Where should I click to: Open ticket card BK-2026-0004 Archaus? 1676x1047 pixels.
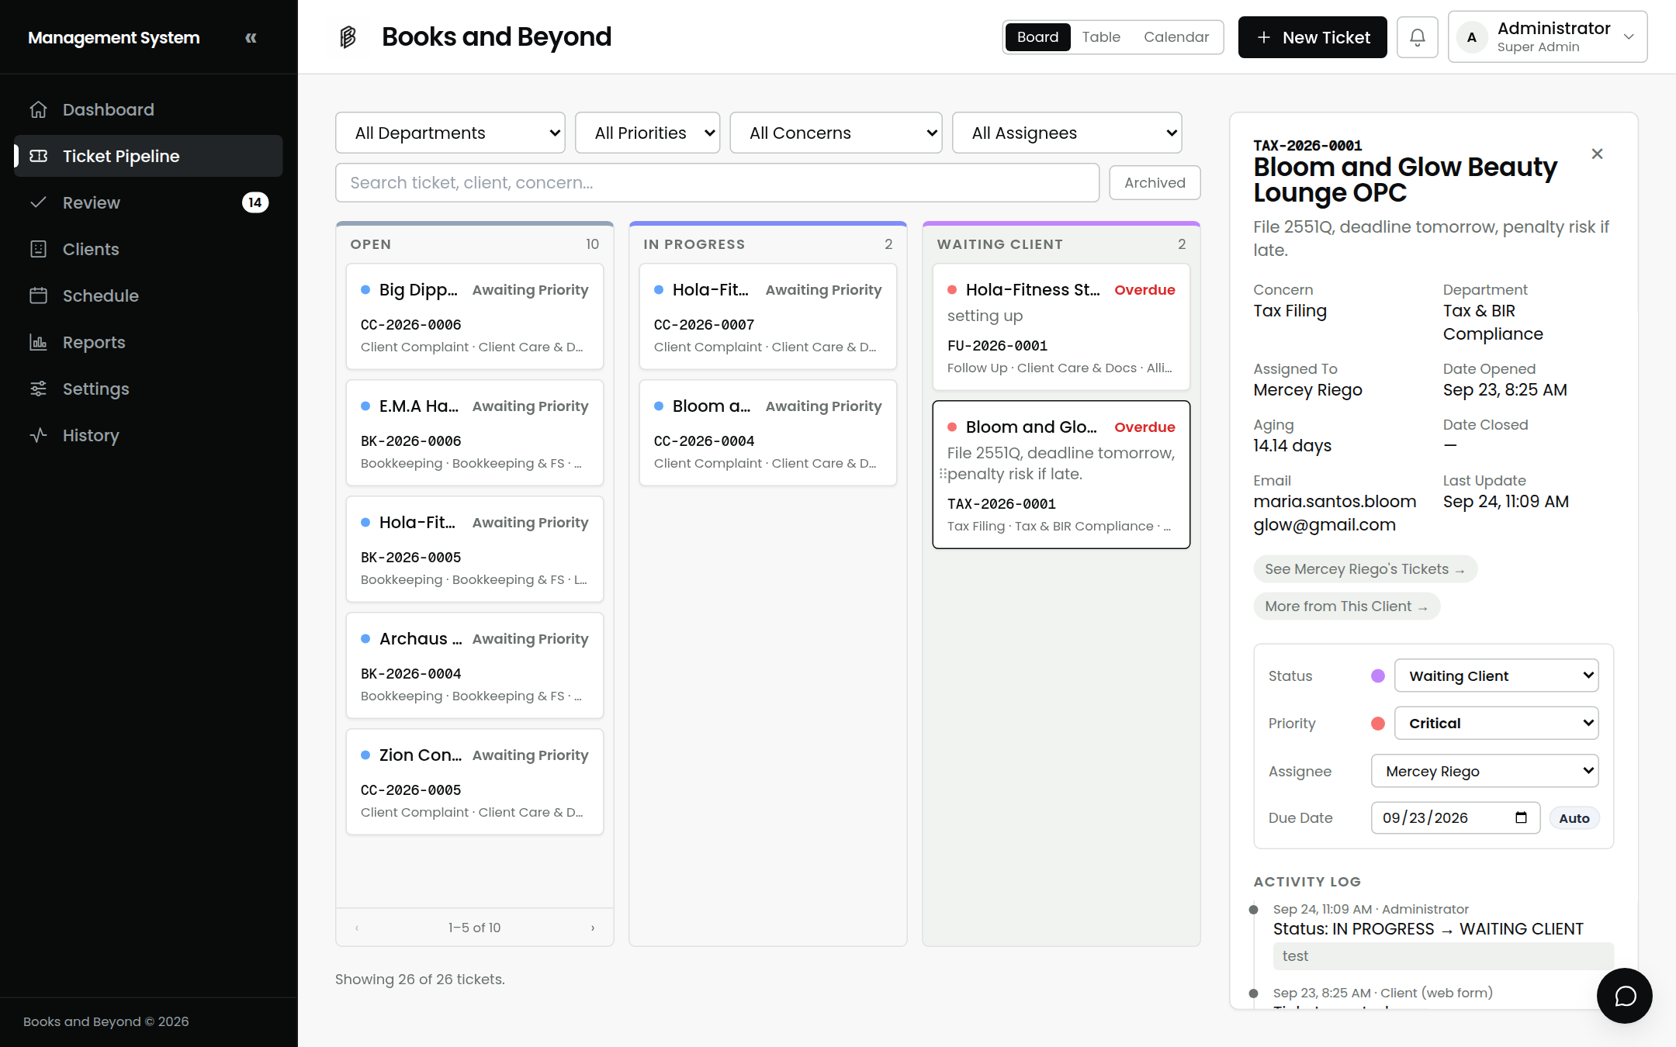point(474,665)
